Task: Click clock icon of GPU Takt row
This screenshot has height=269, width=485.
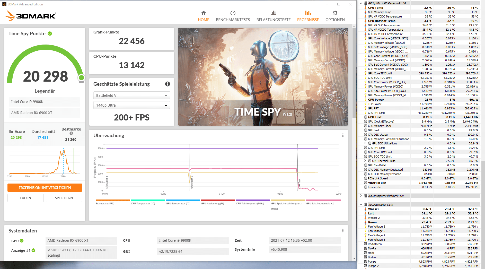Action: [366, 117]
